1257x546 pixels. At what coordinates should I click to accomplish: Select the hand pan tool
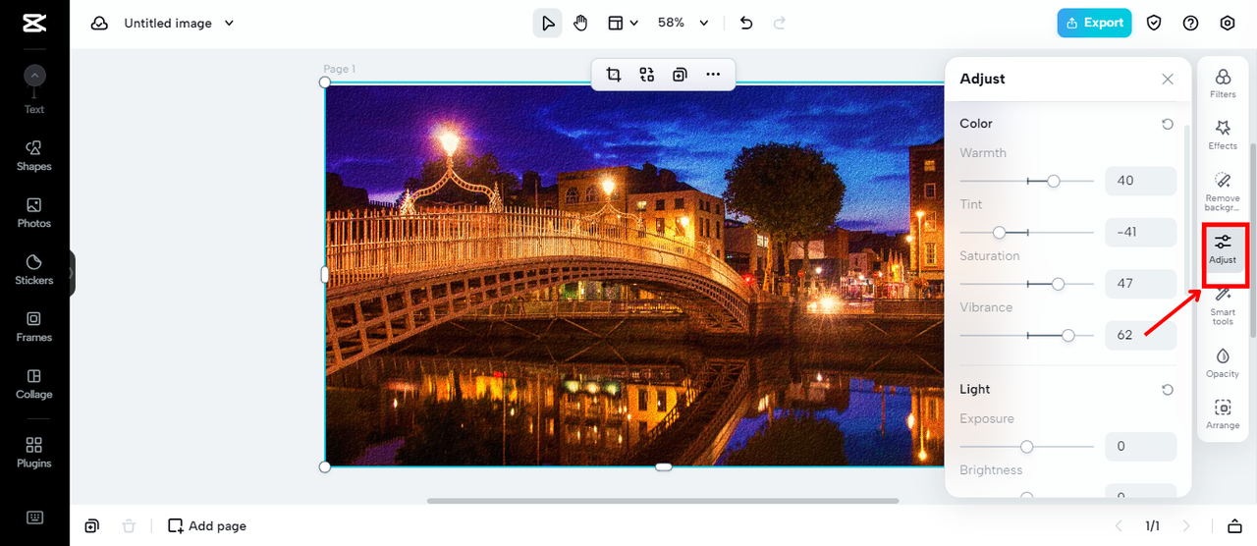click(580, 23)
